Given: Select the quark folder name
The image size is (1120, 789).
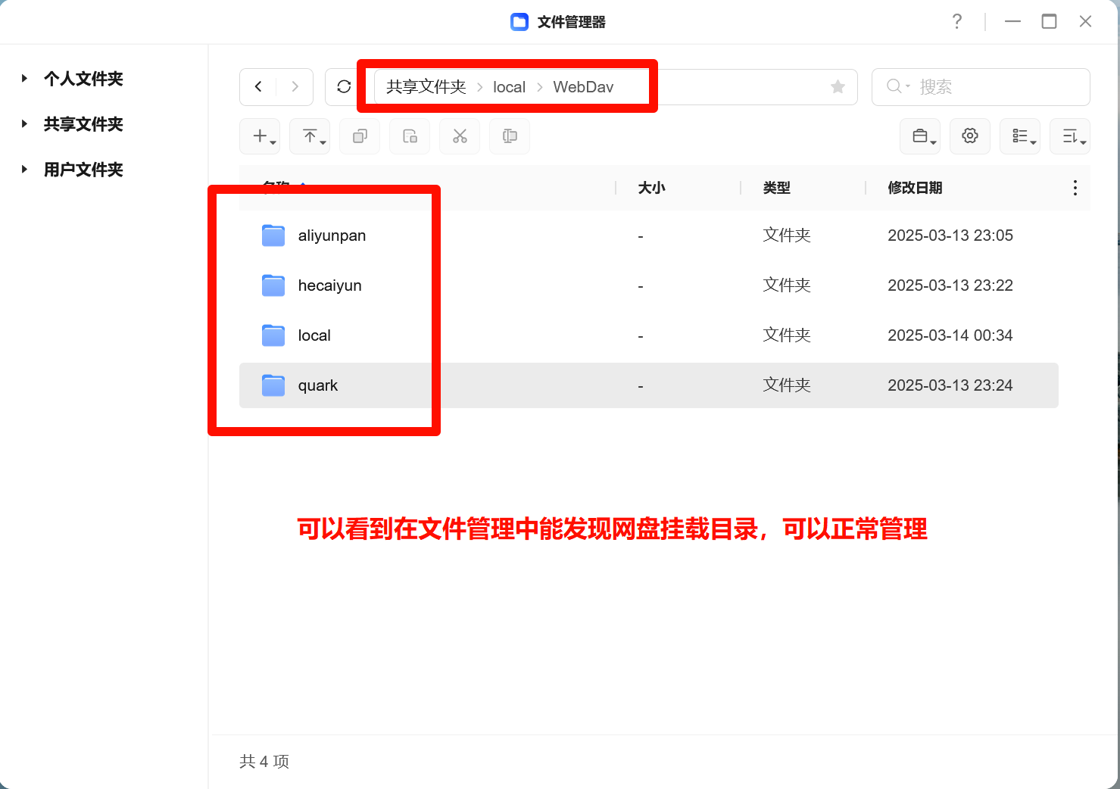Looking at the screenshot, I should pyautogui.click(x=317, y=385).
